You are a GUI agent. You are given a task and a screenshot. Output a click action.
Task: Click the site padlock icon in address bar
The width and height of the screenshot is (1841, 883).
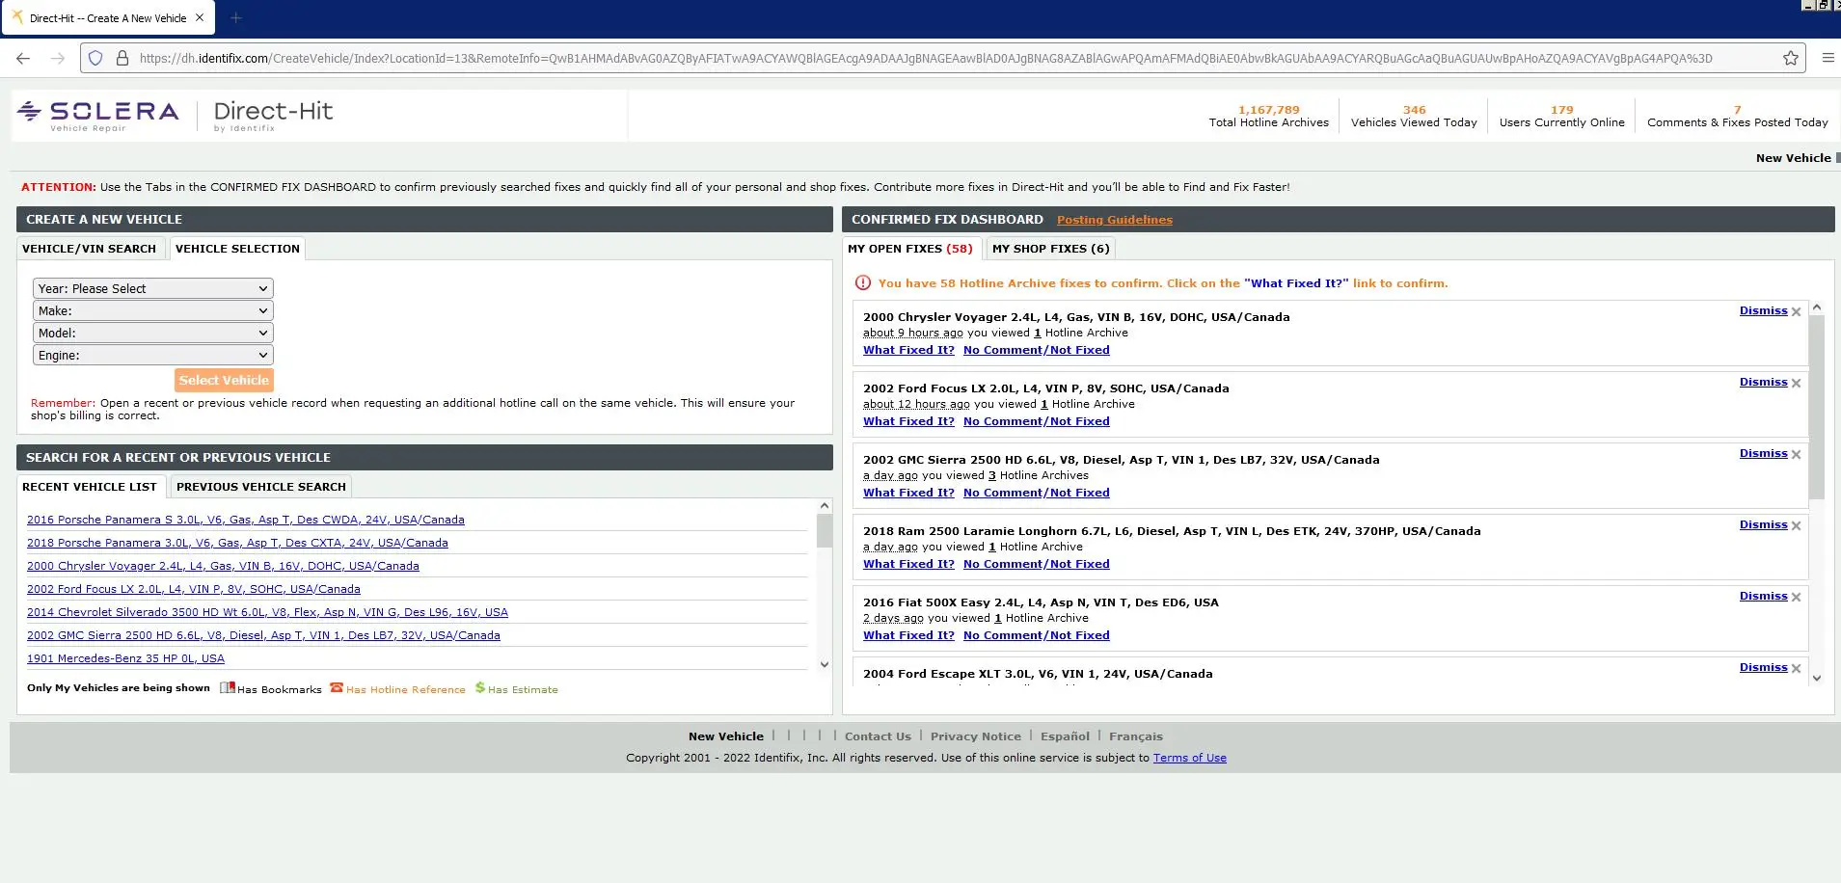coord(122,58)
